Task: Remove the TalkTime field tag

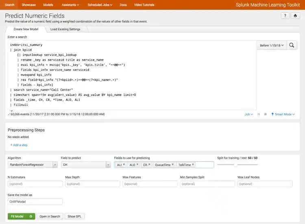Action: [x=193, y=165]
